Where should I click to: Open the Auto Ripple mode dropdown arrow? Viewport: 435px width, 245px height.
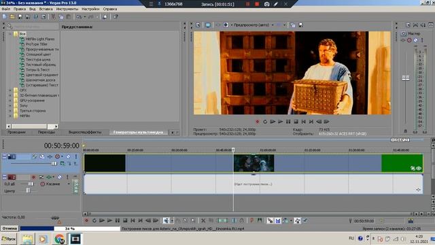[x=291, y=220]
